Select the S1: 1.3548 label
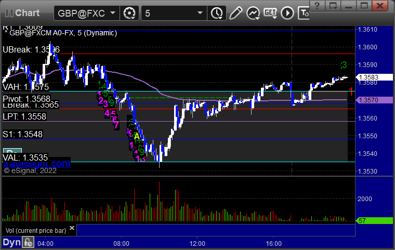Viewport: 395px width, 250px height. [23, 134]
